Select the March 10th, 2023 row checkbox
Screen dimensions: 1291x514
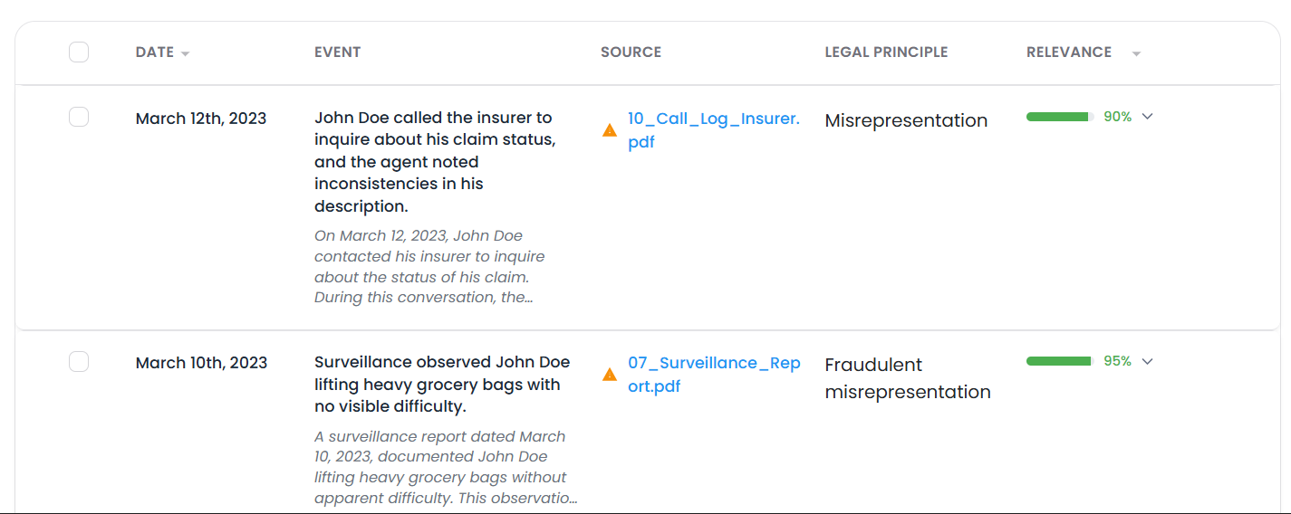(x=79, y=362)
